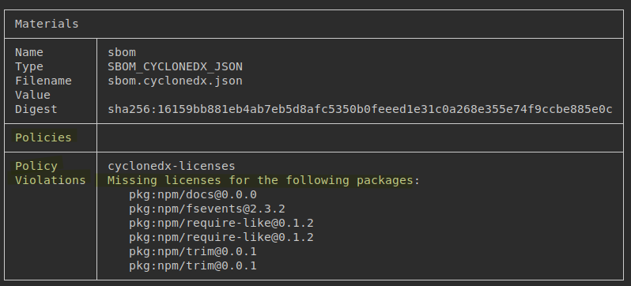Click the Missing licenses message text
The height and width of the screenshot is (286, 631).
coord(263,180)
